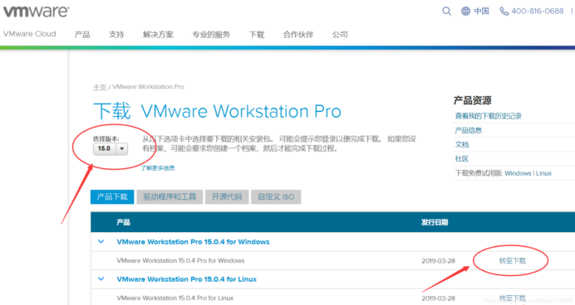575x305 pixels.
Task: Click the 发行日期 column header
Action: coord(435,222)
